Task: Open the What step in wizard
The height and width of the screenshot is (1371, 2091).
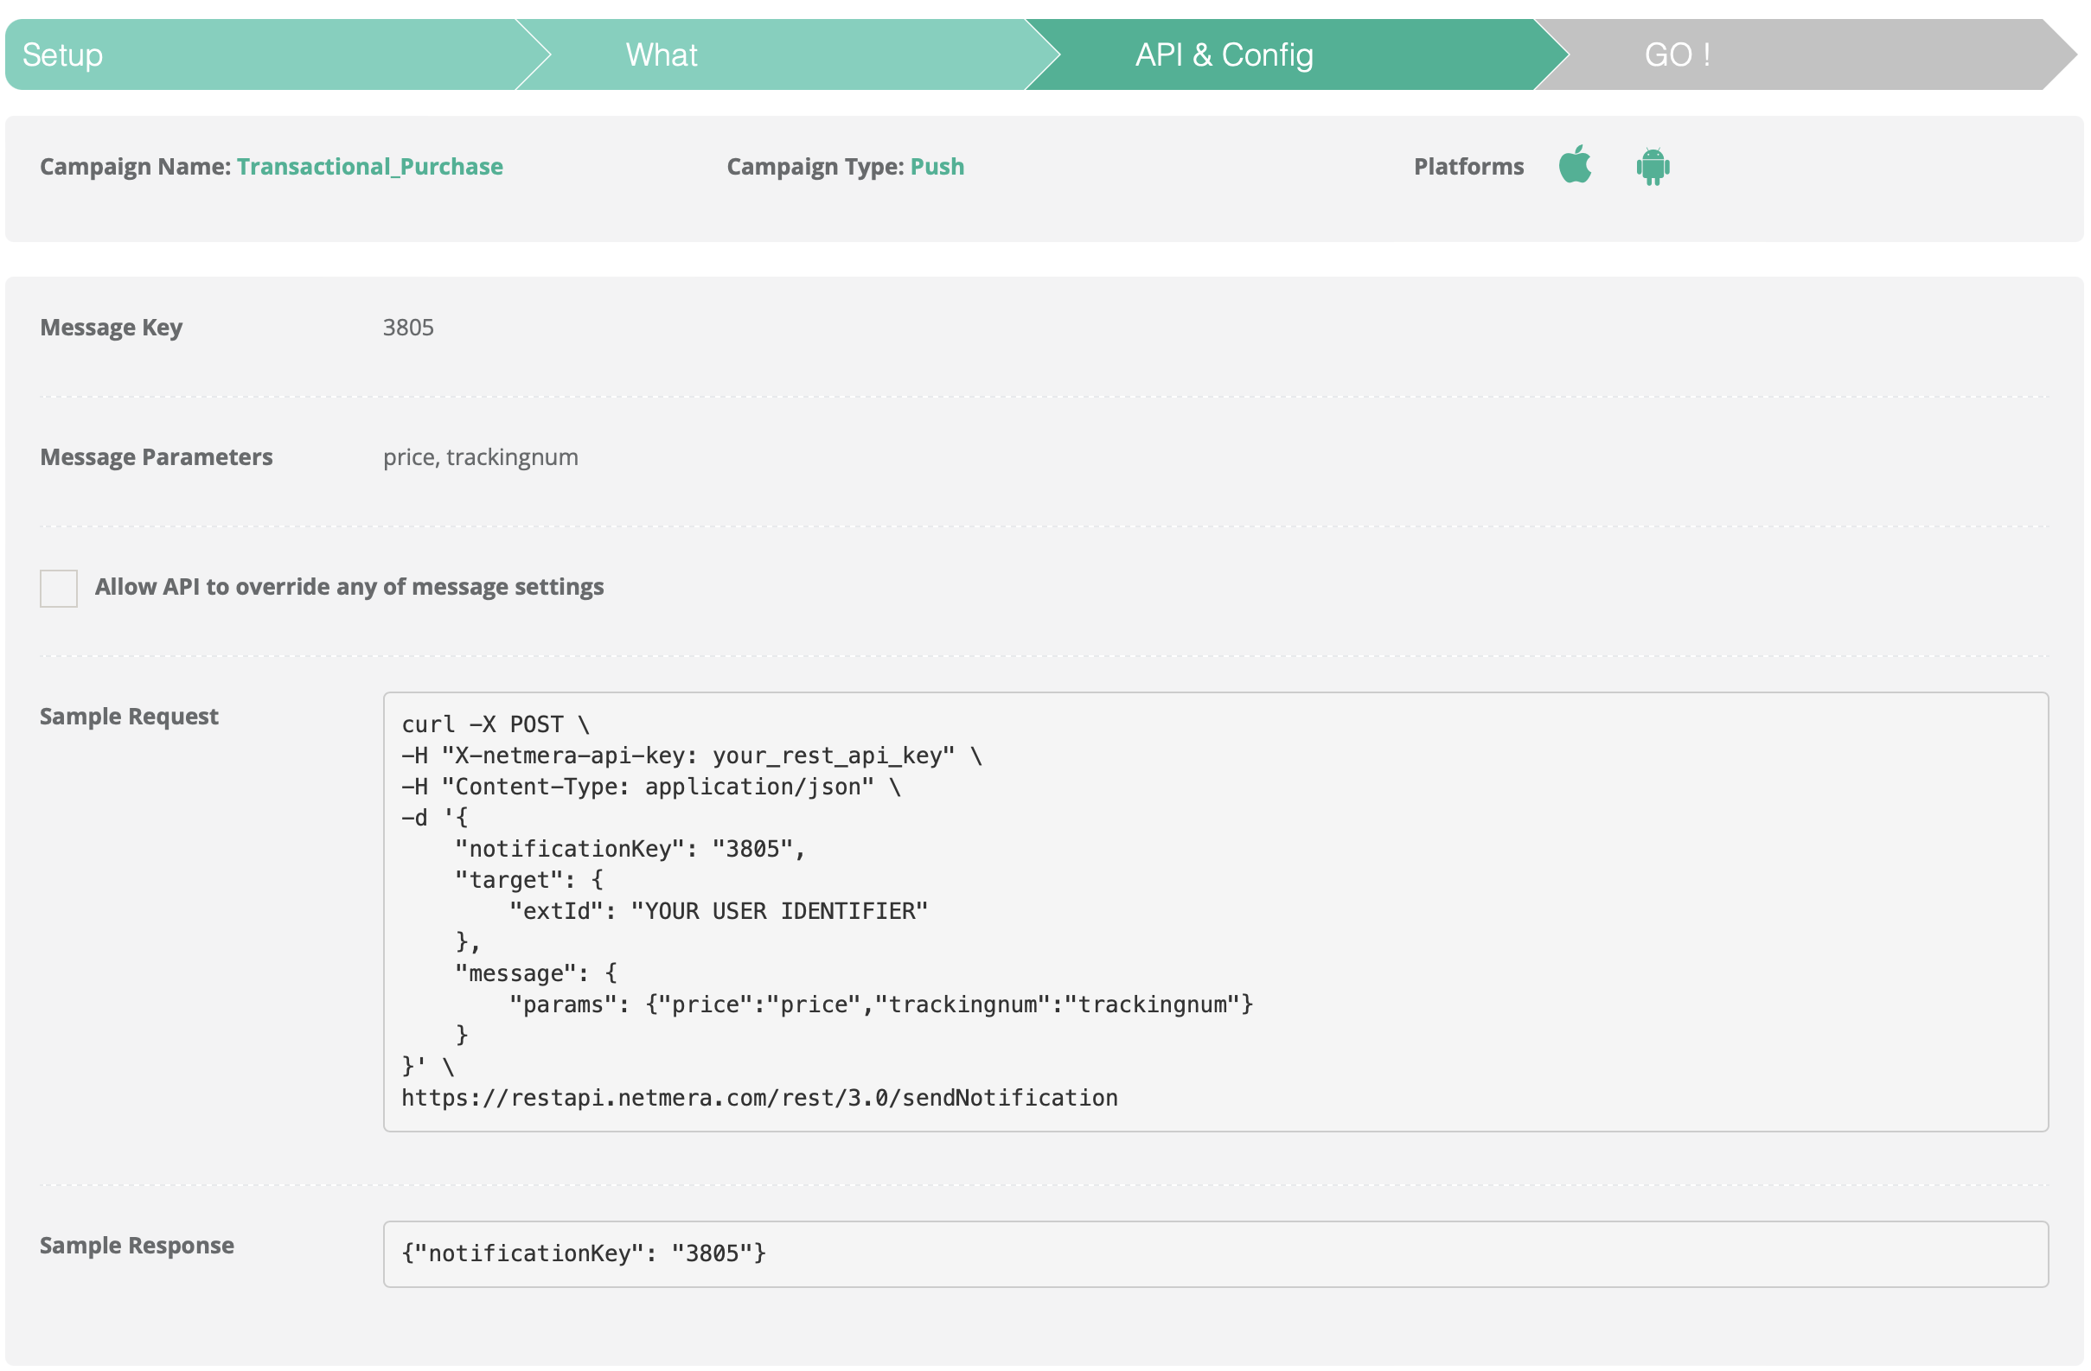Action: click(x=661, y=54)
